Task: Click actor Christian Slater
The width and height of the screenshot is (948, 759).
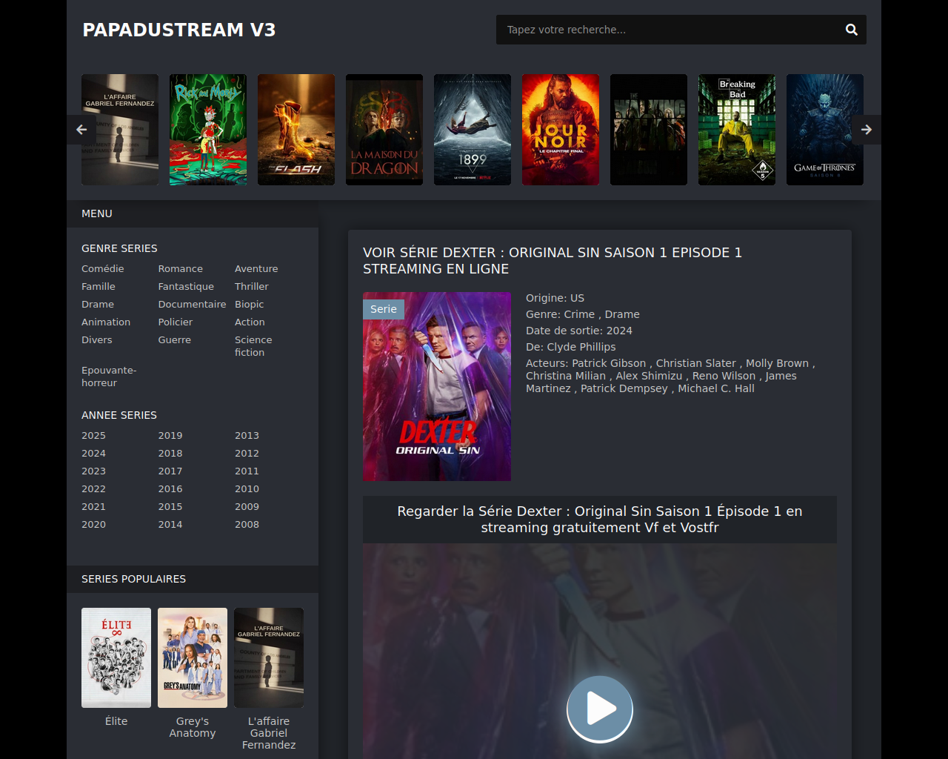Action: [x=696, y=363]
